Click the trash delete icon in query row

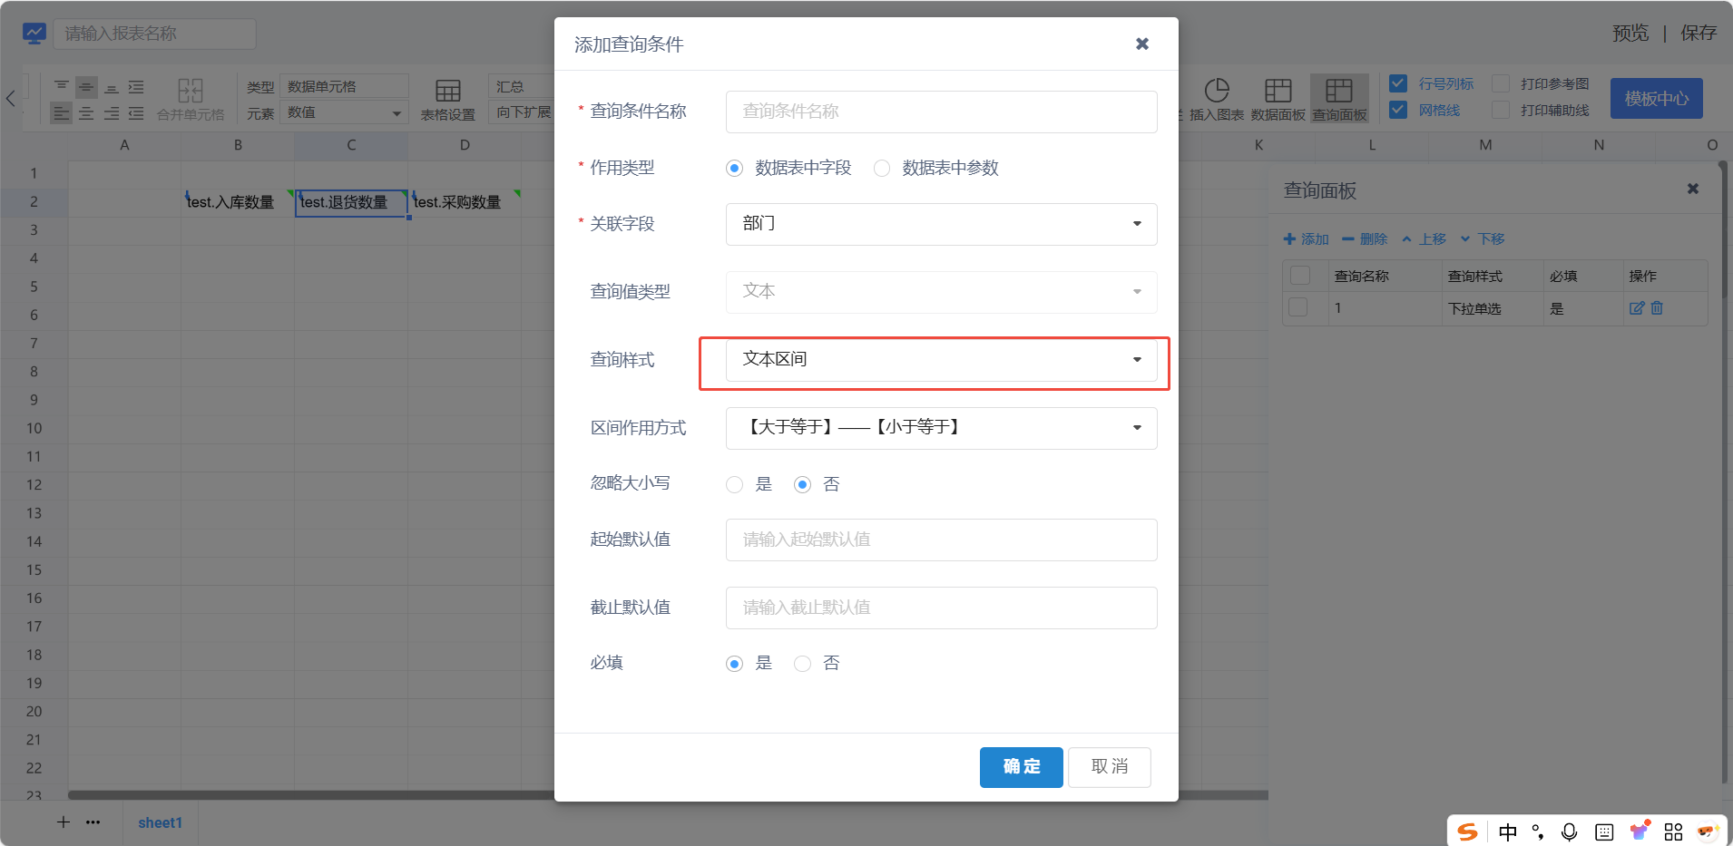tap(1657, 308)
